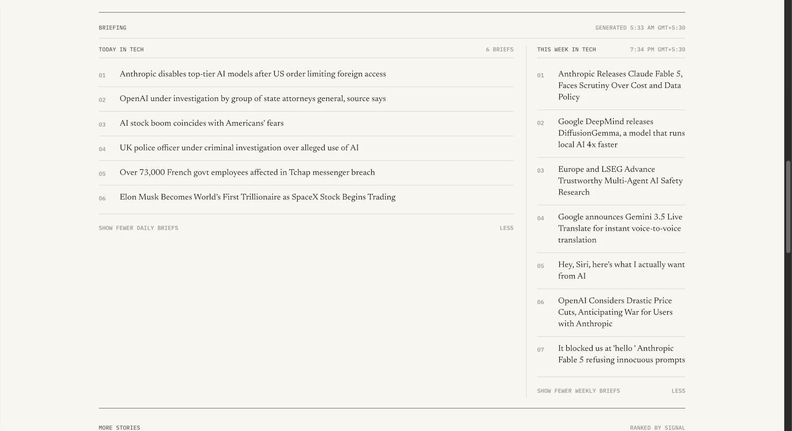792x431 pixels.
Task: Open the Anthropic Releases Claude Fable 5 weekly brief
Action: click(621, 86)
